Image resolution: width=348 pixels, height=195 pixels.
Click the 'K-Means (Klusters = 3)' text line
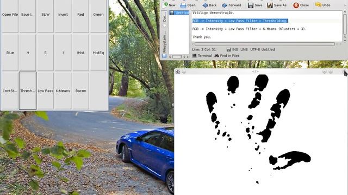coord(250,29)
